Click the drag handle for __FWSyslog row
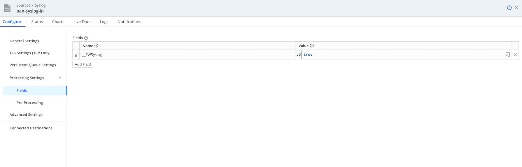The height and width of the screenshot is (167, 522). 76,55
